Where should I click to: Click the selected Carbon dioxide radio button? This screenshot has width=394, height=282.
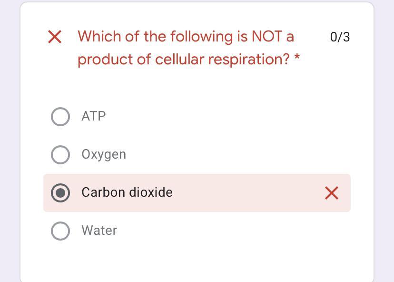pyautogui.click(x=60, y=193)
